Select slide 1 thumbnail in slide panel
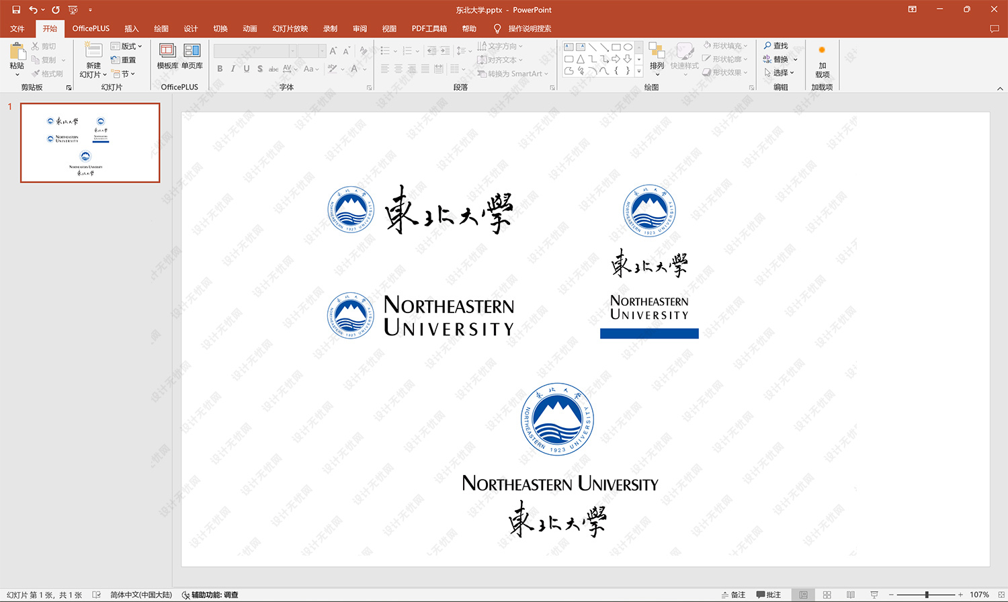The width and height of the screenshot is (1008, 602). 90,142
